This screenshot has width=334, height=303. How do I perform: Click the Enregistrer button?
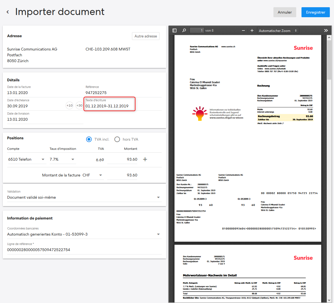pyautogui.click(x=316, y=12)
